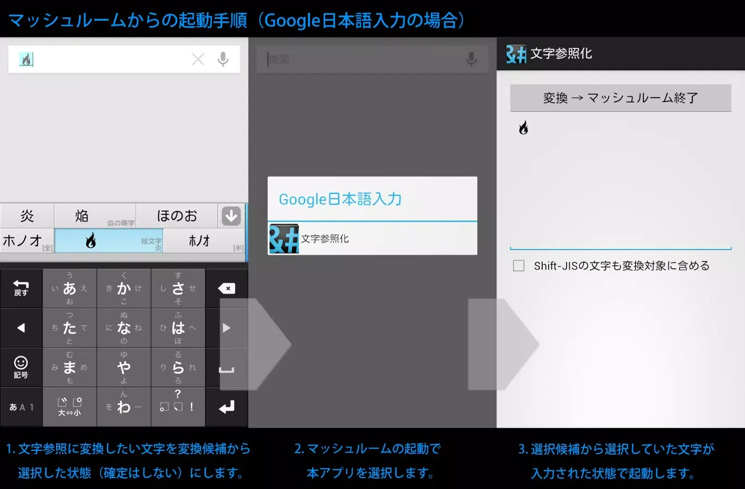Tap the さ key

pos(178,289)
